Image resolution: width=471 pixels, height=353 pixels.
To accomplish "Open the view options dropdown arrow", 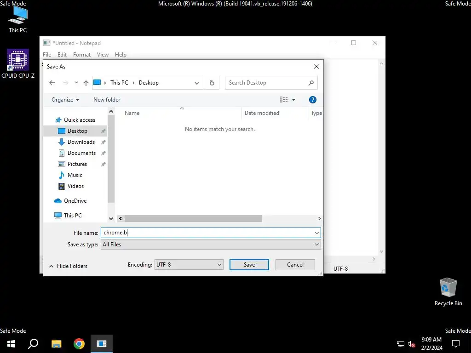I will point(294,100).
